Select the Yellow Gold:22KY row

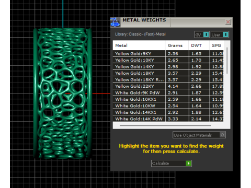pos(168,86)
